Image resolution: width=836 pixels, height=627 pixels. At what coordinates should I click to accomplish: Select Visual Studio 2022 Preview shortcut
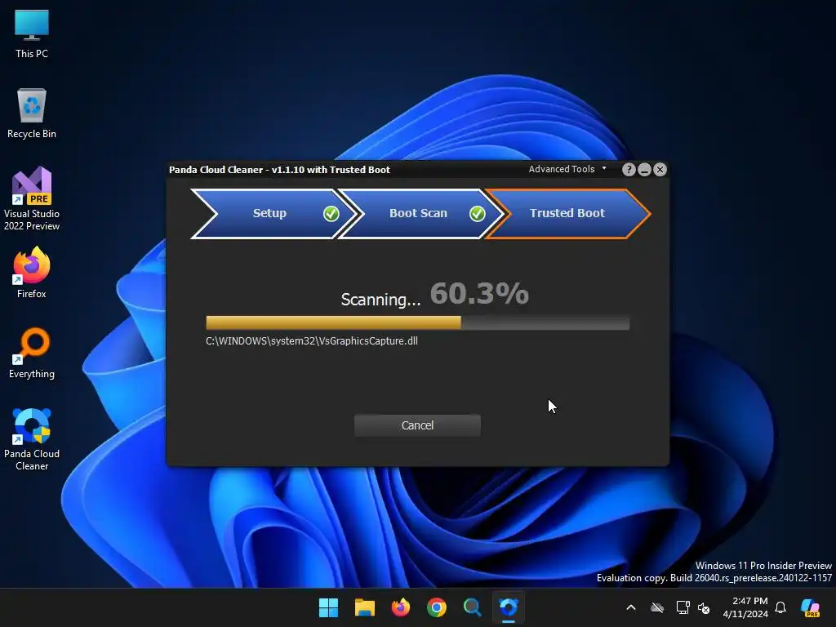[32, 198]
